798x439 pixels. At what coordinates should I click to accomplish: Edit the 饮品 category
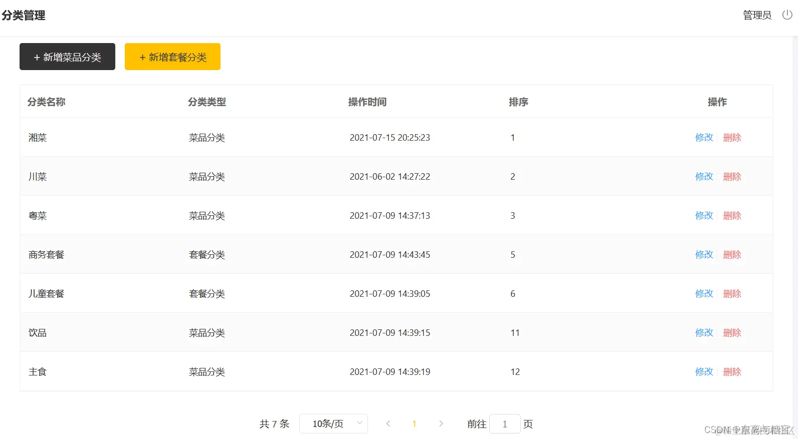704,332
